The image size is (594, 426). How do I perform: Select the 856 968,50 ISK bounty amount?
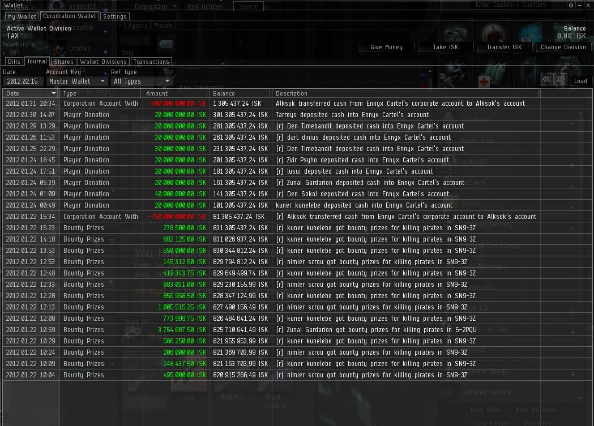185,296
